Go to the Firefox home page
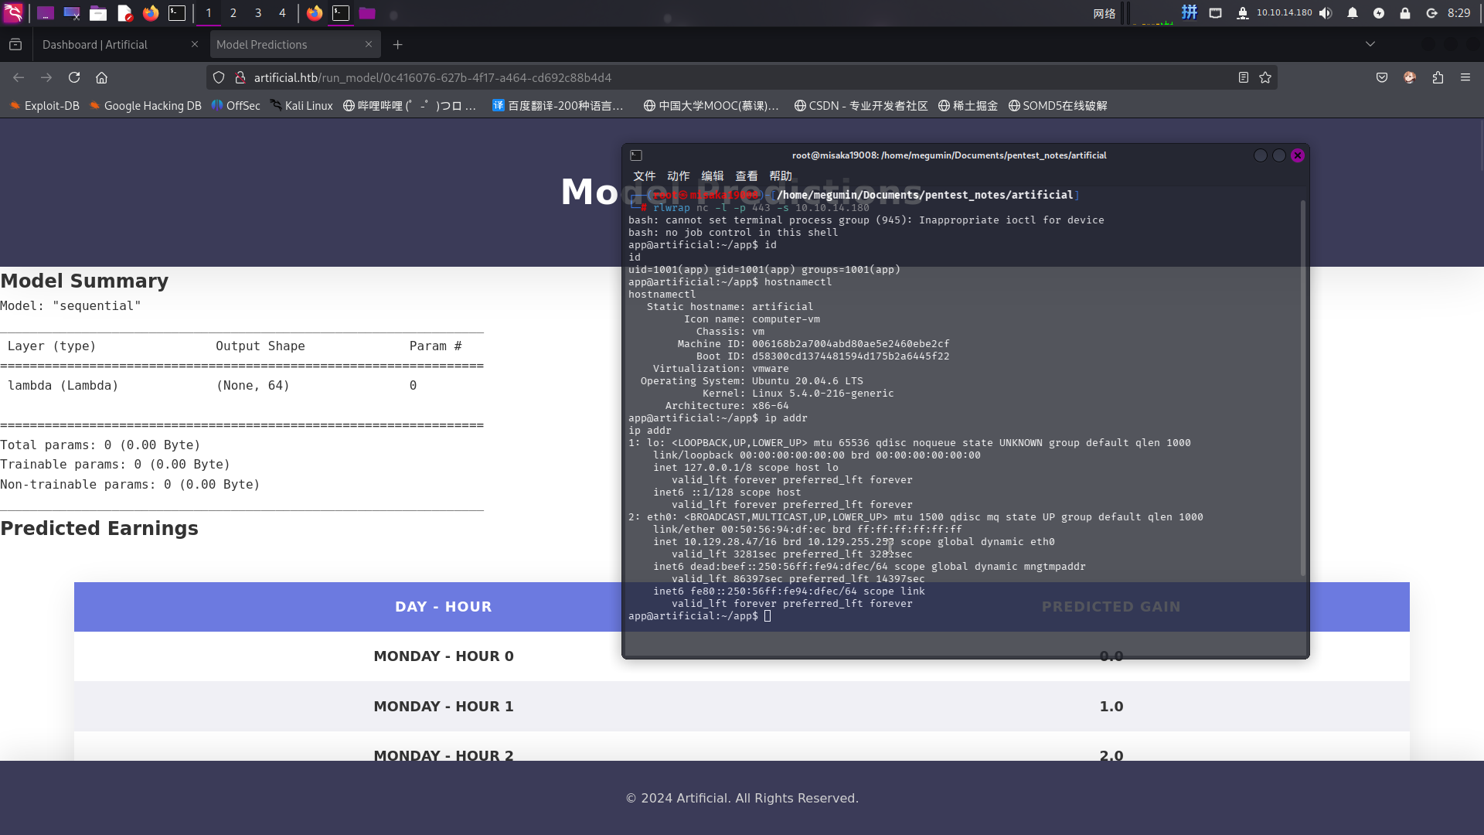This screenshot has width=1484, height=835. [x=101, y=77]
